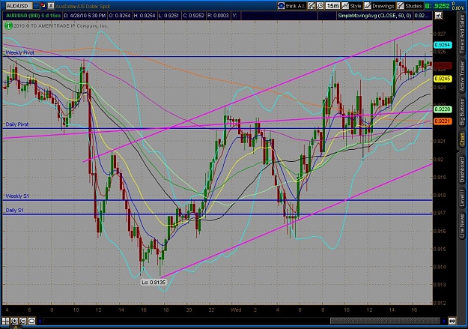
Task: Click the 'L: 0.9251' low value
Action: [169, 16]
